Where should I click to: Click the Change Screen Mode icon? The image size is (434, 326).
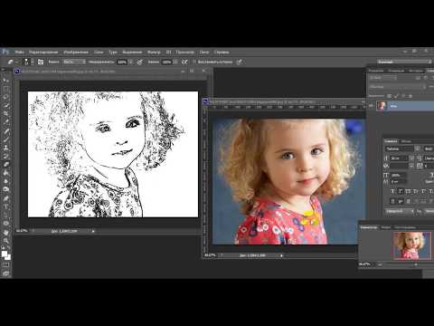coord(5,273)
